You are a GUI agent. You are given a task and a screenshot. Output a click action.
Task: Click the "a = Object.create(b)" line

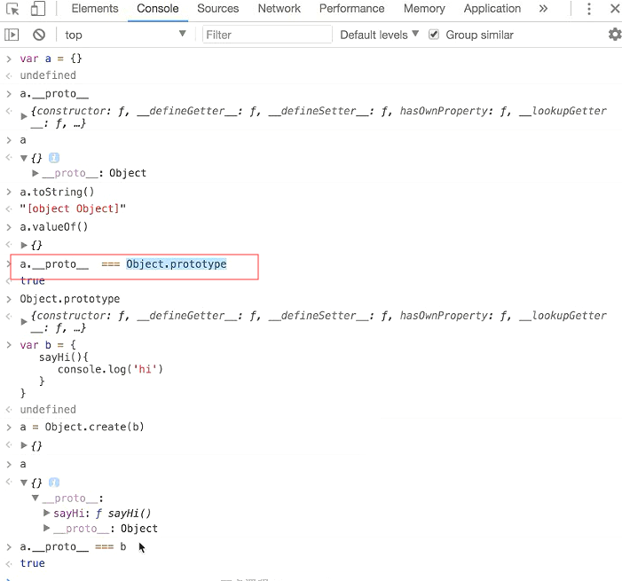point(83,427)
